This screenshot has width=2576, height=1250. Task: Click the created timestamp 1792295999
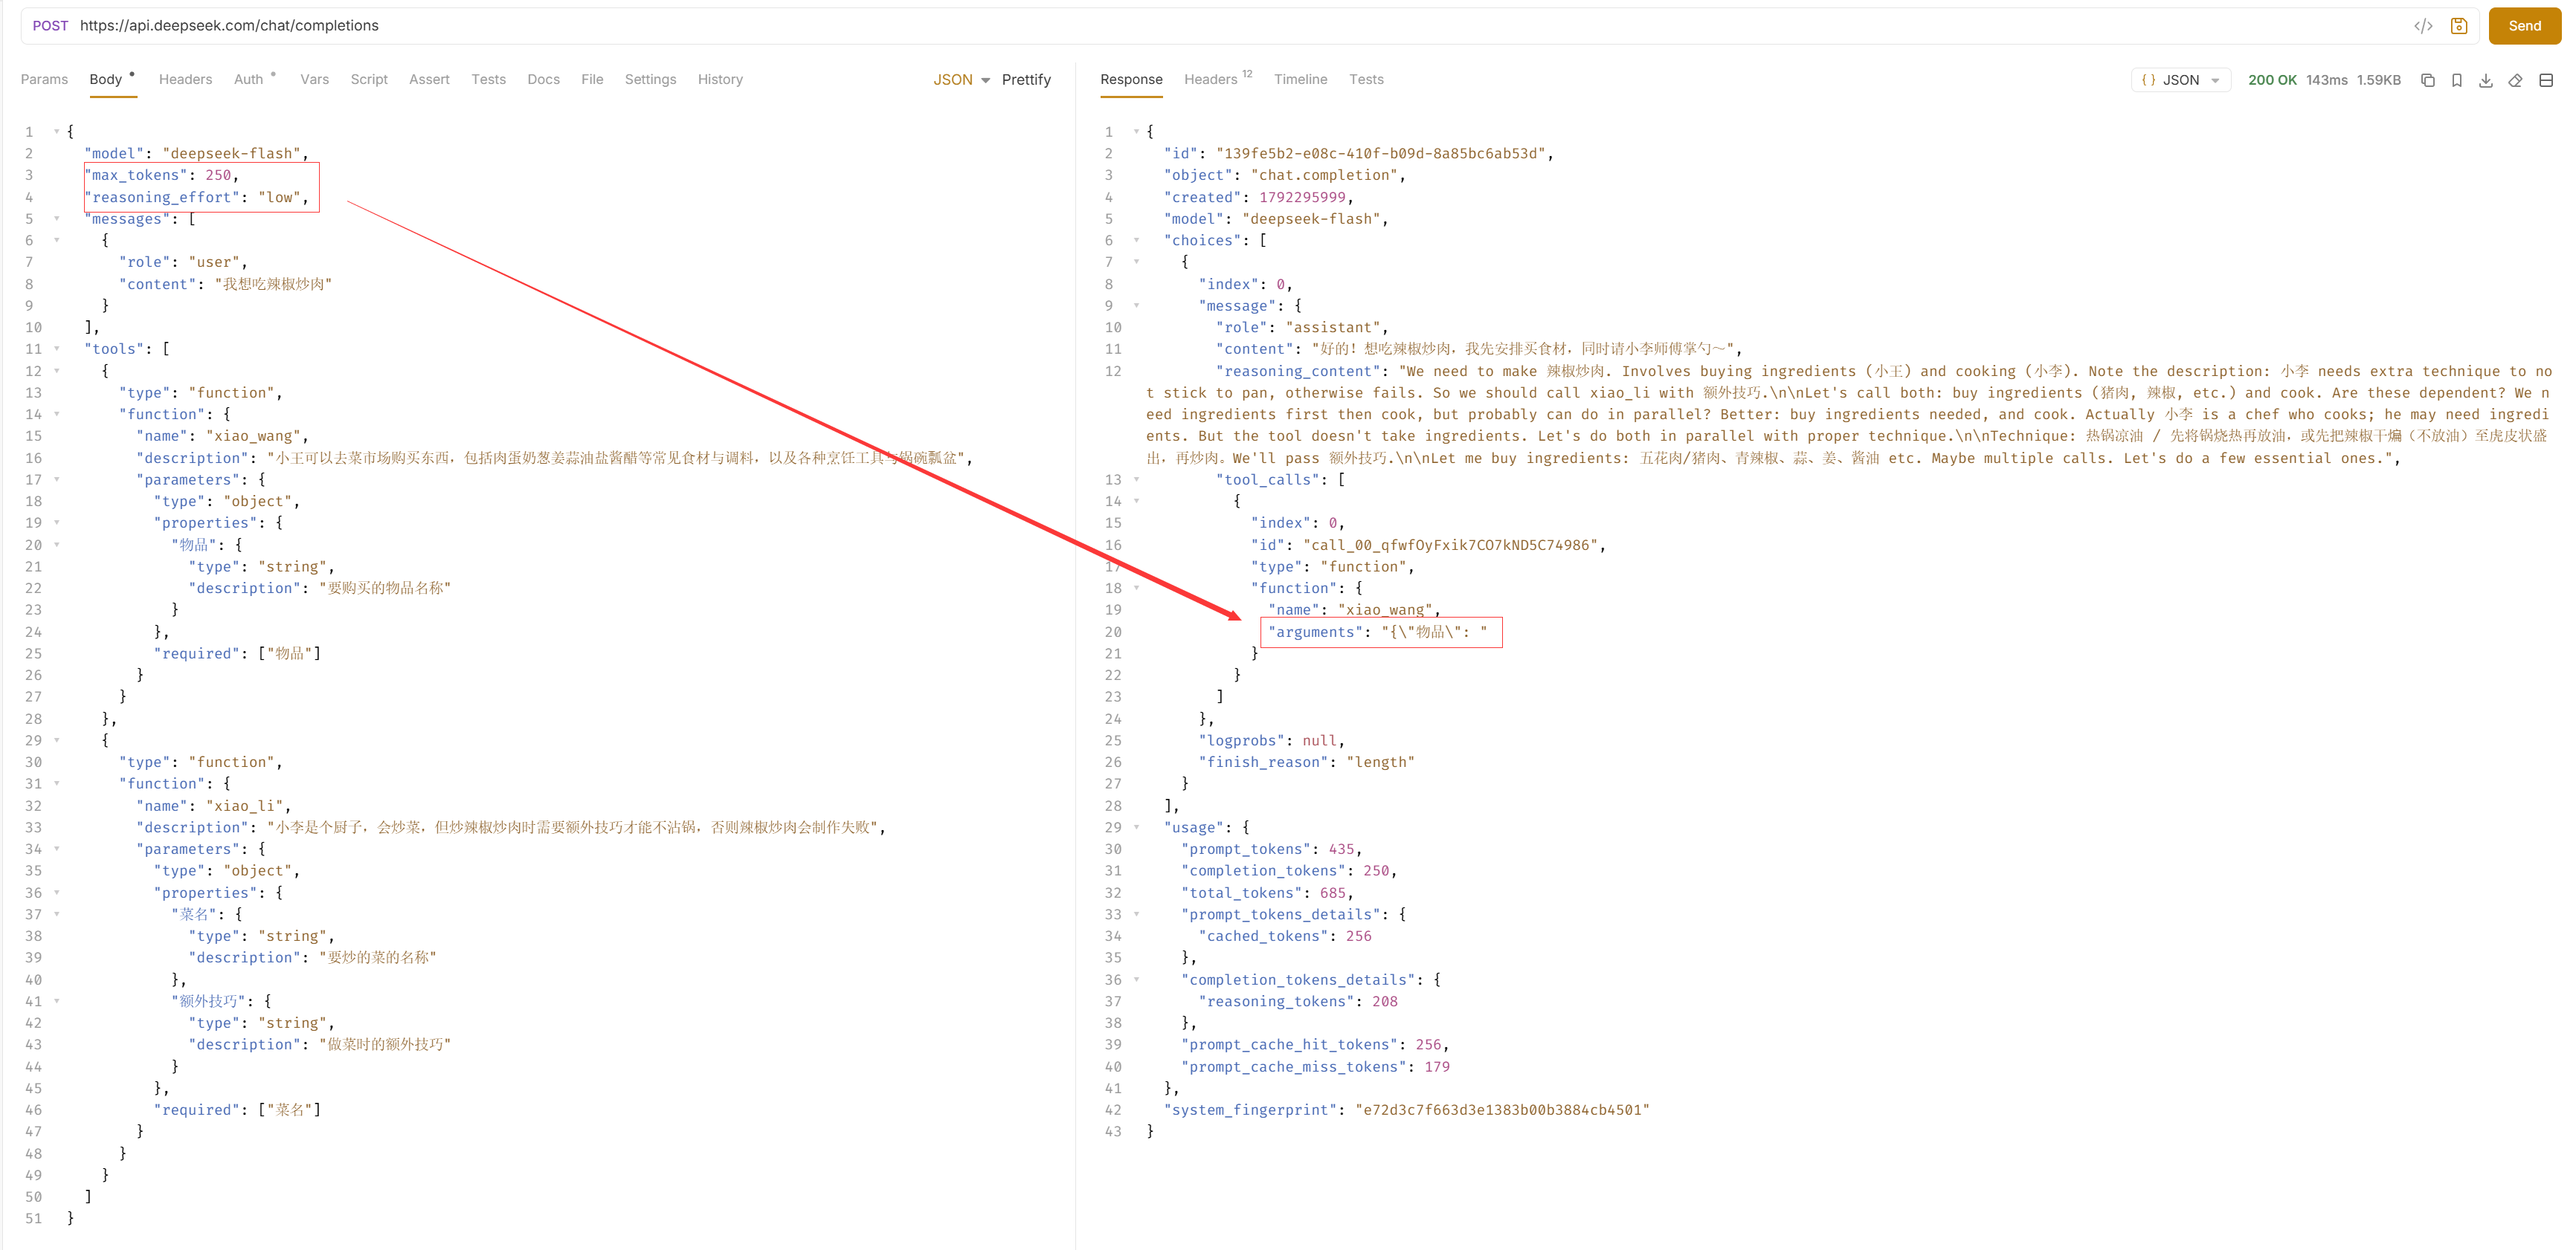1302,198
